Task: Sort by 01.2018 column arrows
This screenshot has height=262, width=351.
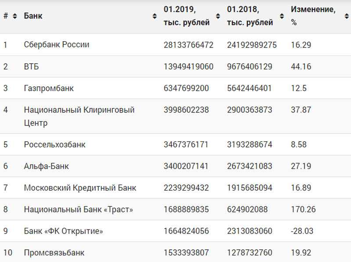Action: tap(282, 16)
